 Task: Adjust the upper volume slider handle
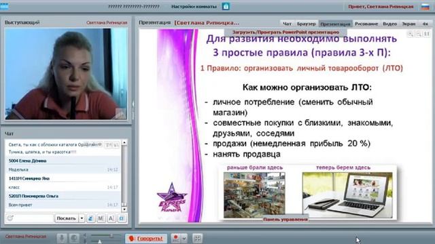coord(111,236)
